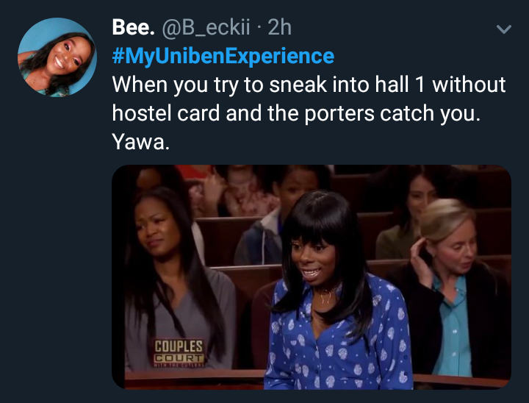
Task: Click the woman in the gray top
Action: tap(177, 280)
